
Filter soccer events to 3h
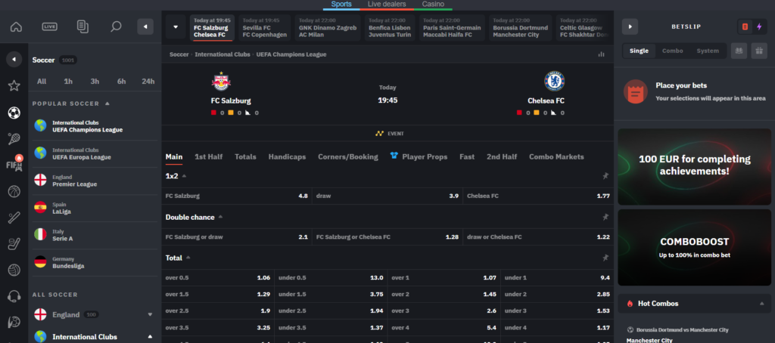[x=95, y=82]
